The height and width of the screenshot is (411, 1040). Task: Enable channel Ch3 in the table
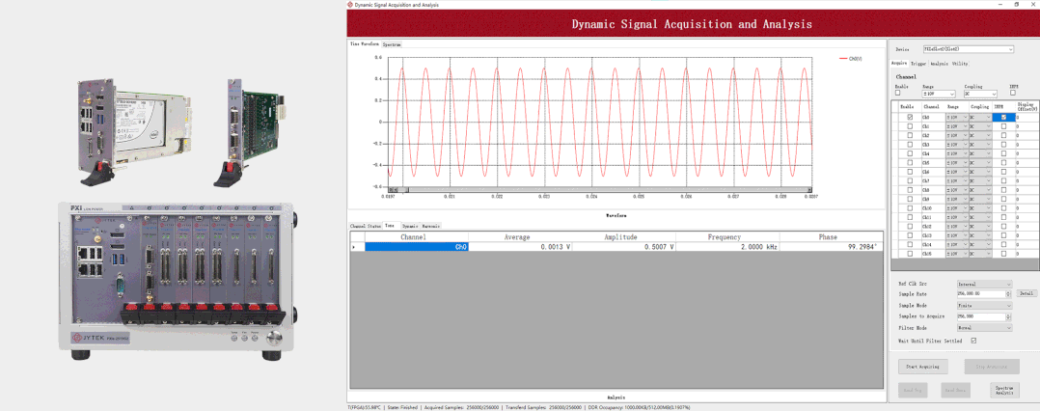tap(910, 145)
